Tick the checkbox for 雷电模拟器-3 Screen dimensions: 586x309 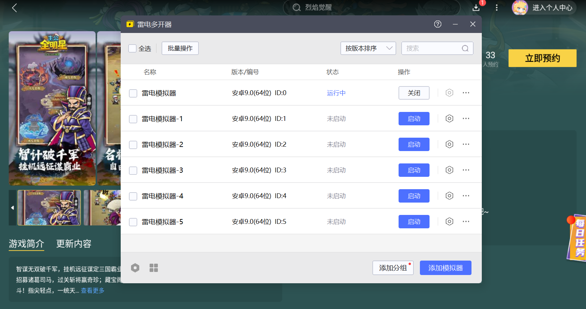coord(133,170)
